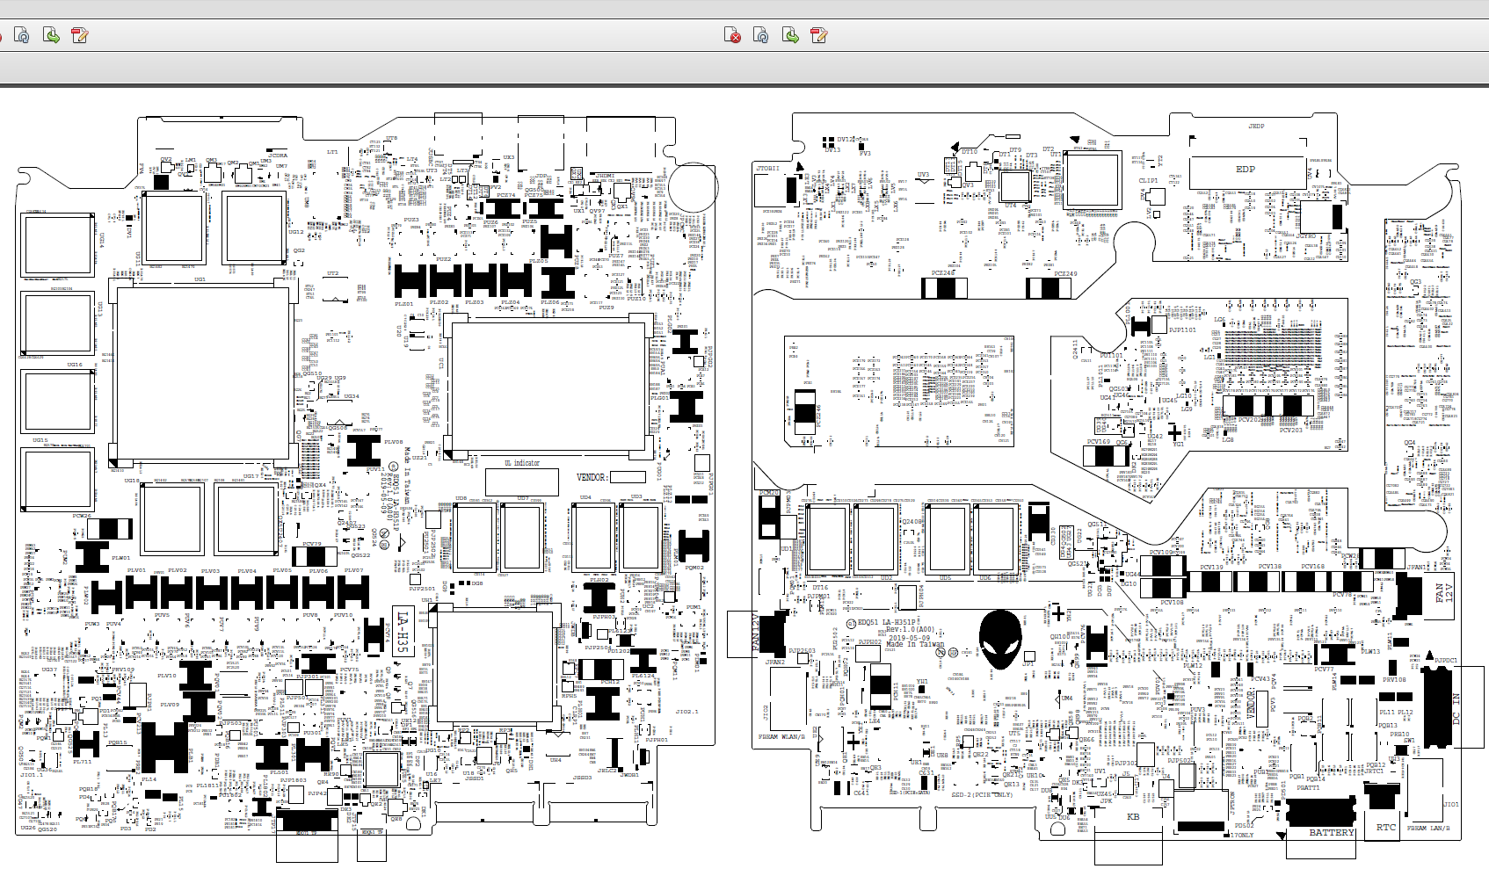
Task: Click the Alienware alien head logo
Action: (x=1000, y=641)
